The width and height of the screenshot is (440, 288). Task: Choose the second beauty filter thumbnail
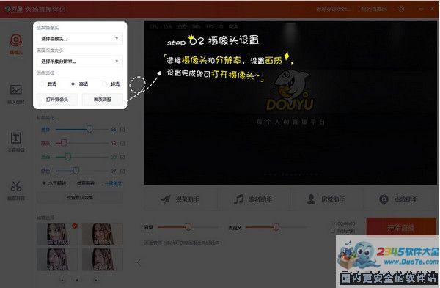[103, 235]
